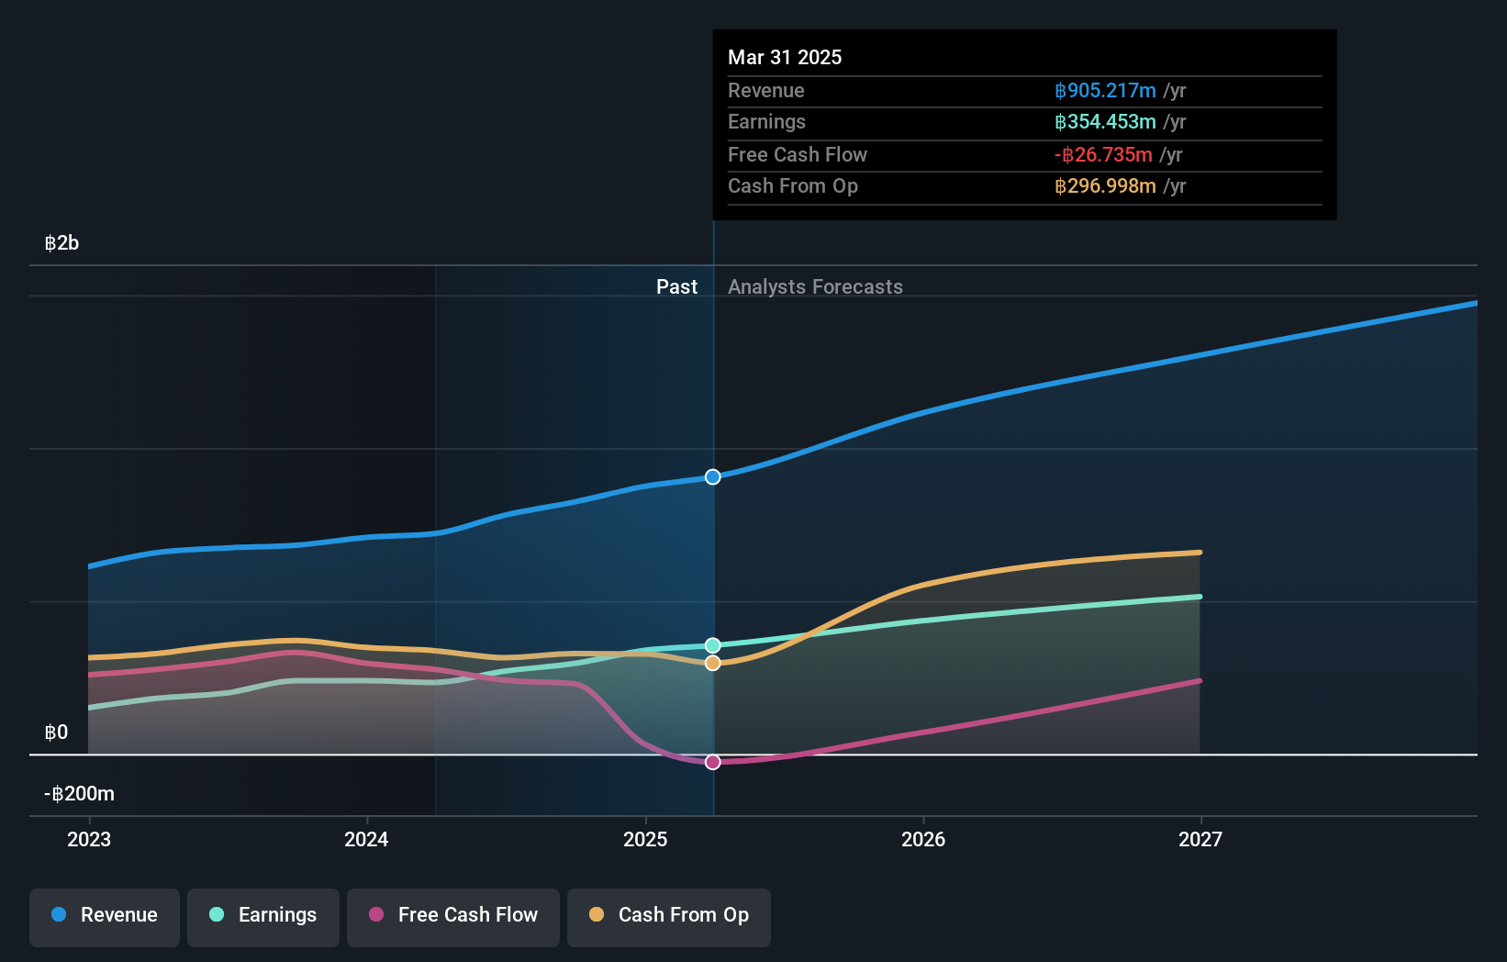
Task: Click the 2025 x-axis label
Action: coord(645,839)
